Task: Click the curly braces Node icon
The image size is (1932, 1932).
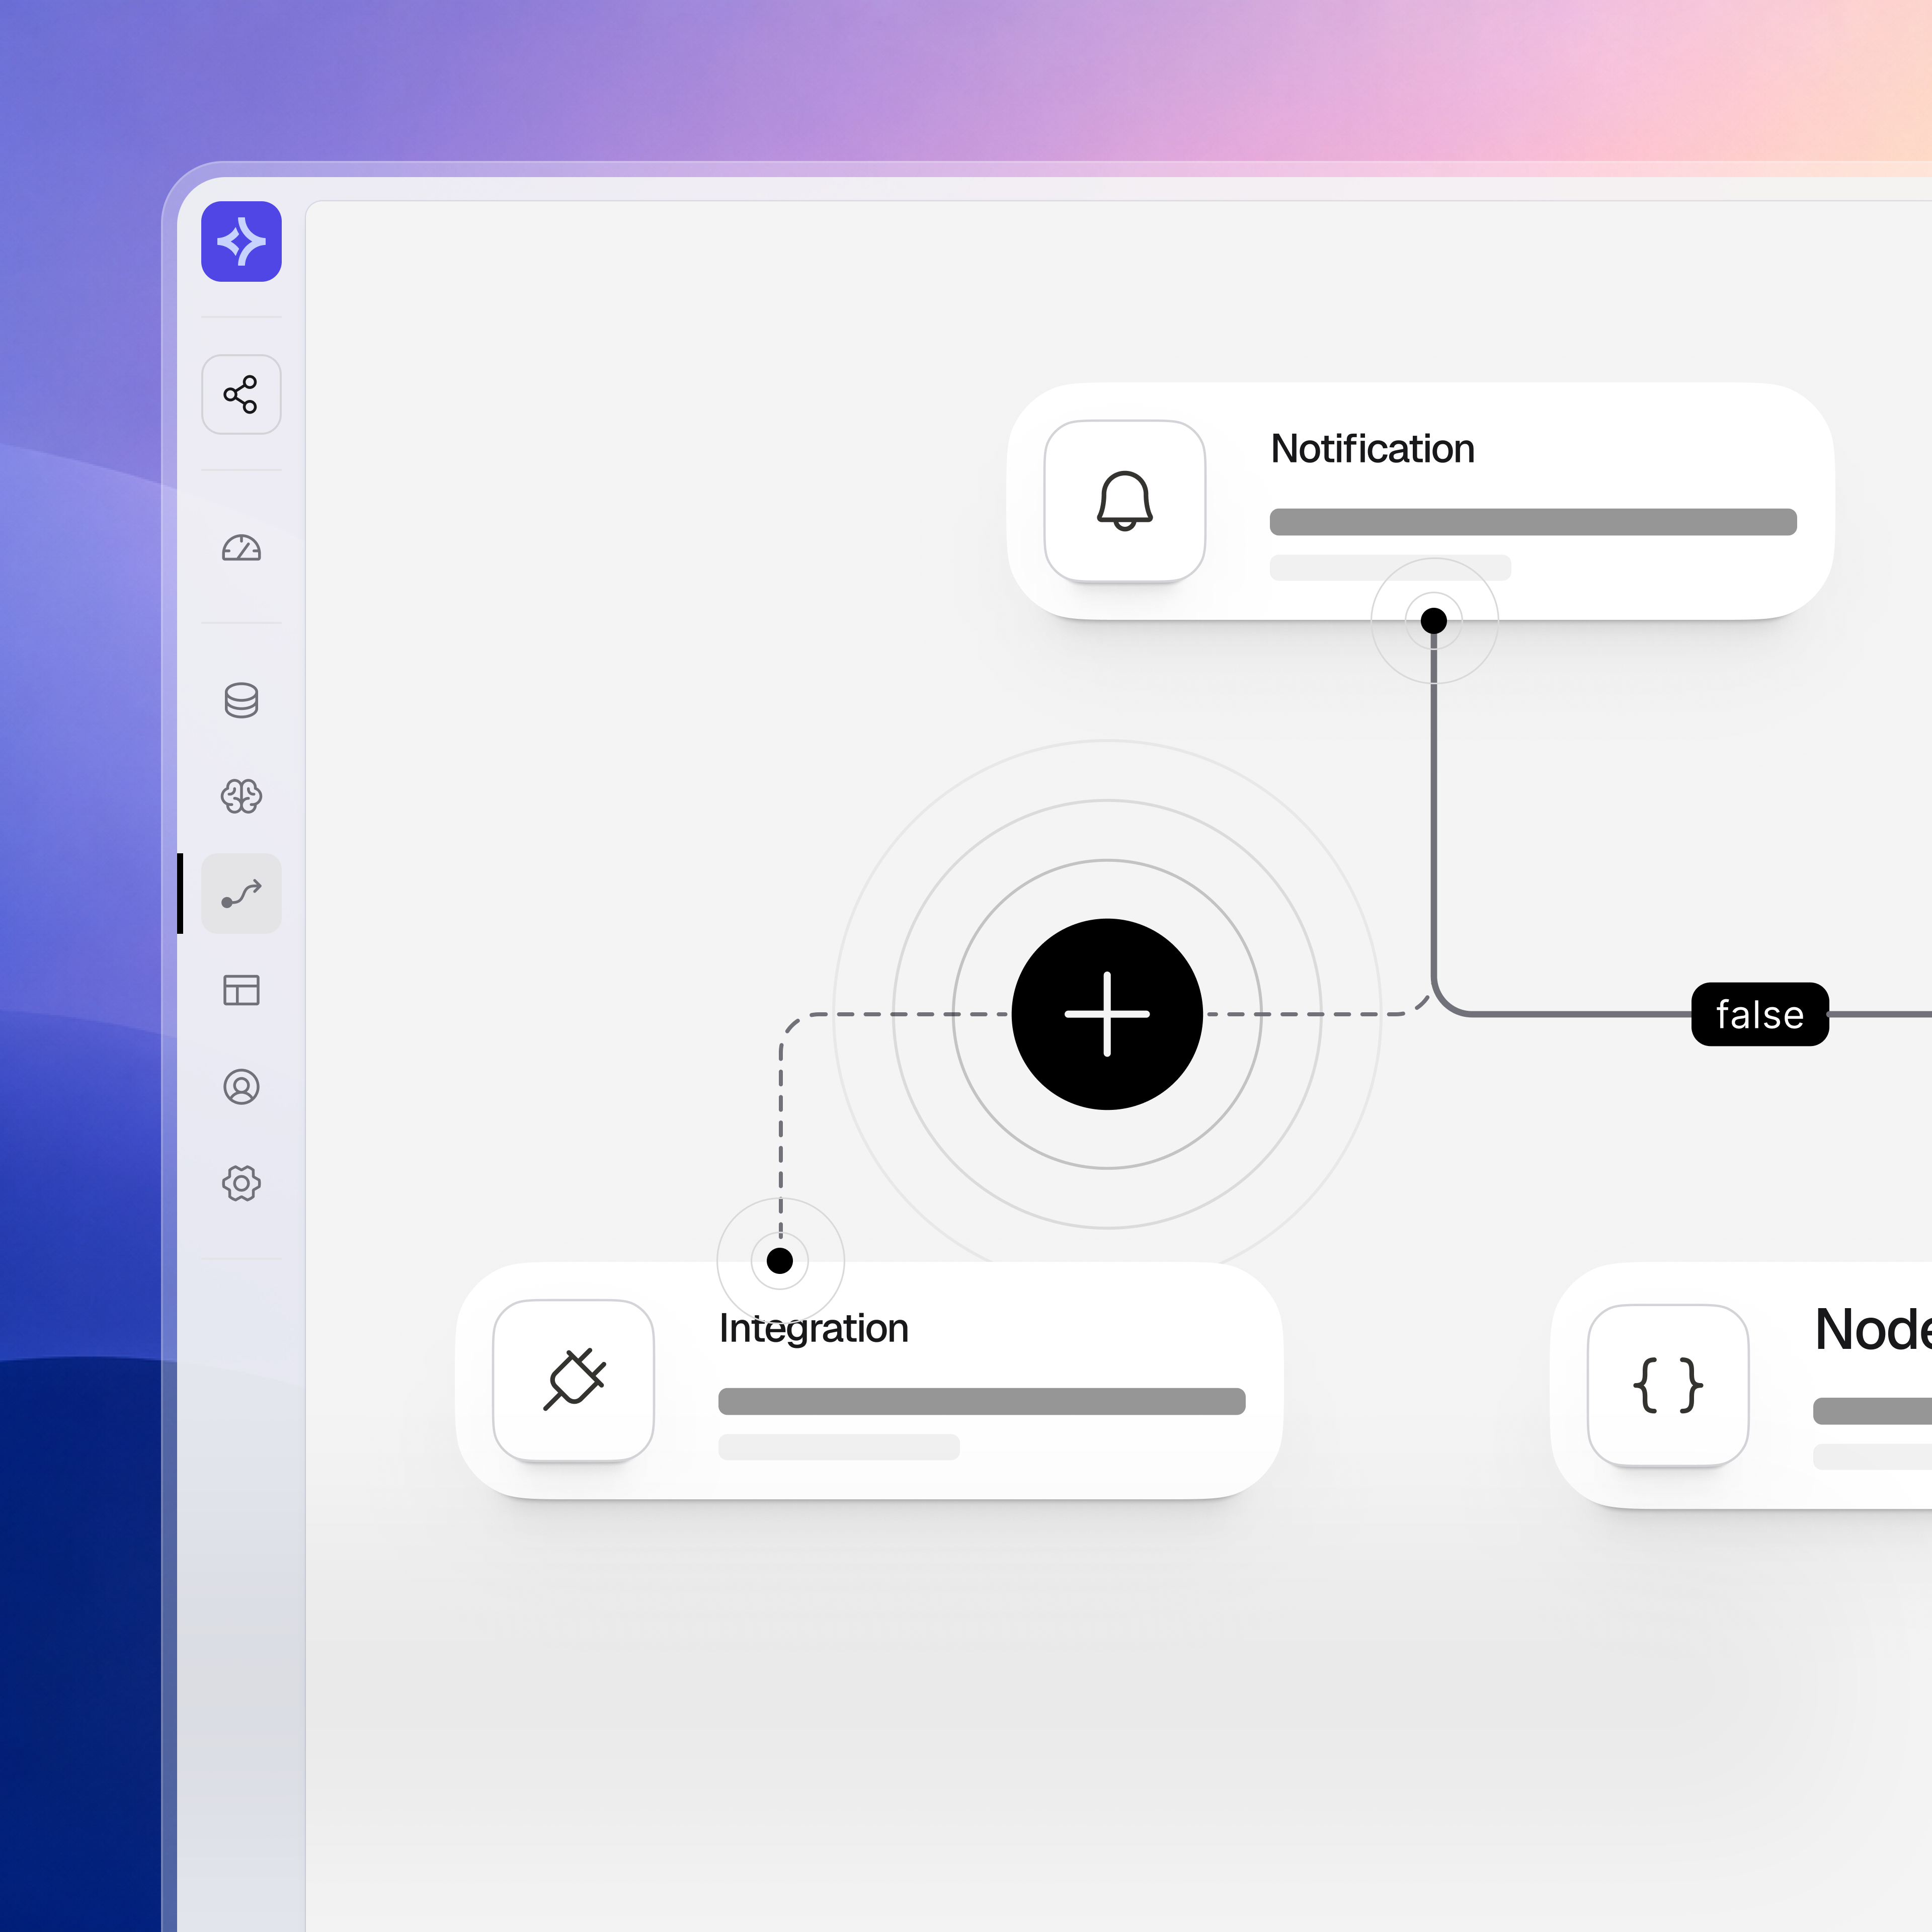Action: click(x=1668, y=1385)
